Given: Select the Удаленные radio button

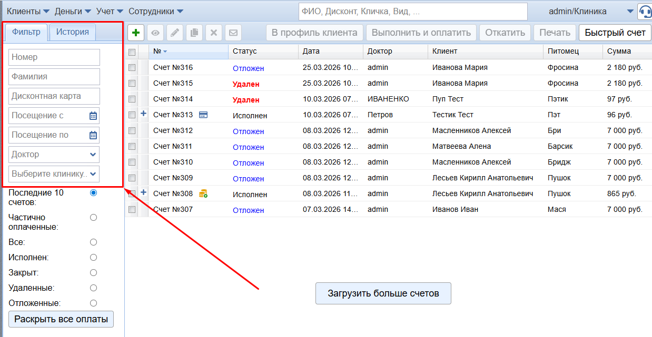Looking at the screenshot, I should point(94,288).
